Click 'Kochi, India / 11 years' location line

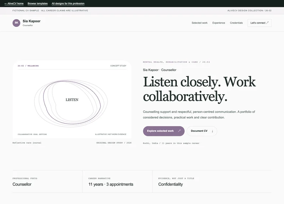coord(171,143)
